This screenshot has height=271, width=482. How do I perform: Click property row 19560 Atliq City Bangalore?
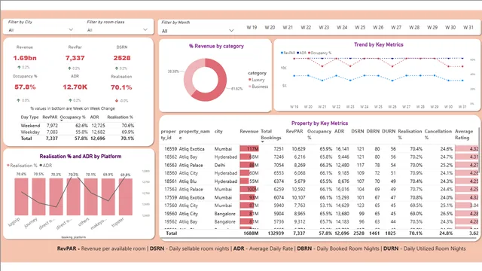click(319, 214)
